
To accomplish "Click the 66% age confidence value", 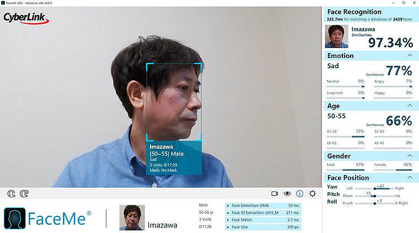I will pos(399,121).
